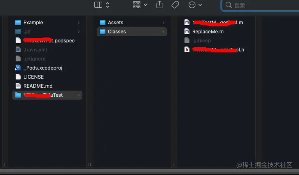Click the Share toolbar icon
Viewport: 299px width, 175px height.
pyautogui.click(x=159, y=5)
